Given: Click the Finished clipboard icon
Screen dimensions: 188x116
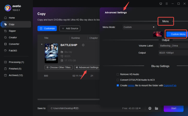Looking at the screenshot, I should (x=5, y=69).
